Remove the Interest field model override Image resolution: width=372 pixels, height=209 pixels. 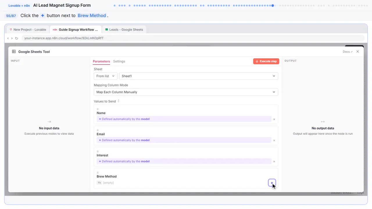274,162
